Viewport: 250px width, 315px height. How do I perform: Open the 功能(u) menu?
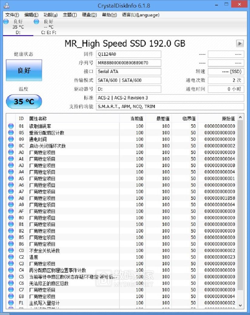coord(50,15)
